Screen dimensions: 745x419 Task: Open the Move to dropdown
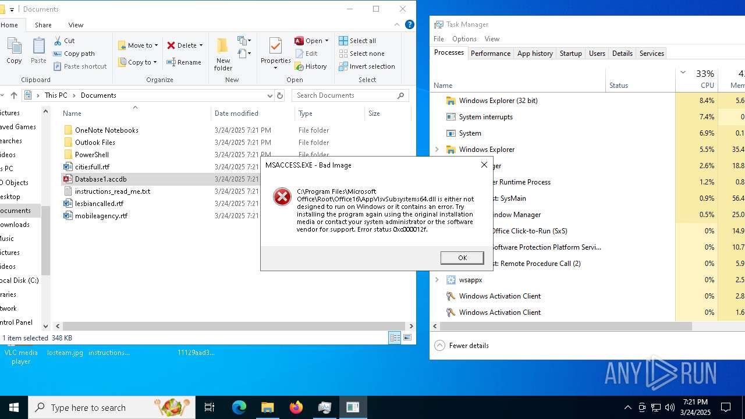(138, 45)
